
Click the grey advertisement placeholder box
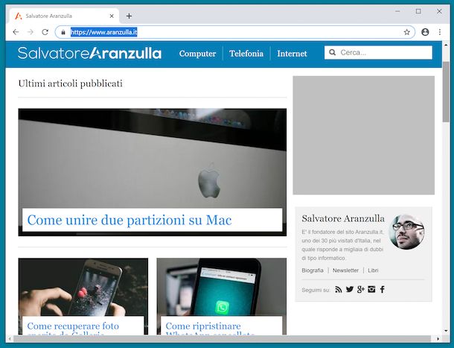pyautogui.click(x=364, y=135)
